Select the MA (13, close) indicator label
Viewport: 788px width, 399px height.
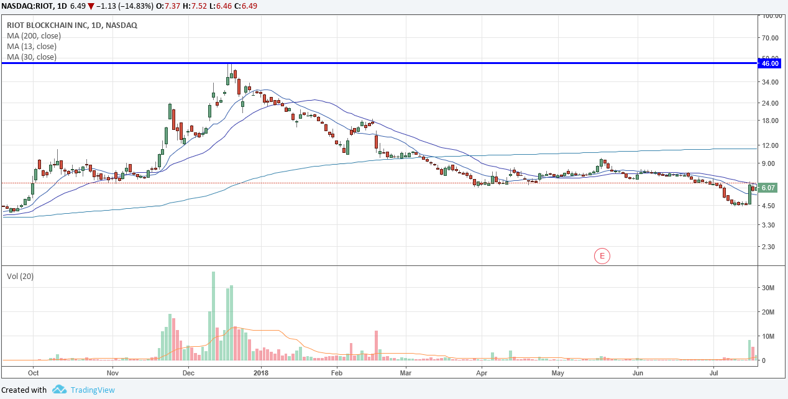tap(32, 47)
